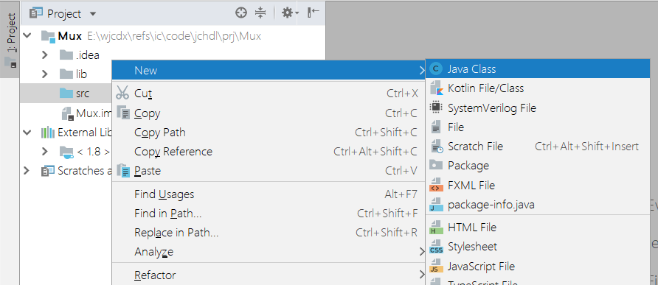Screen dimensions: 658x285
Task: Click the Java Class icon in submenu
Action: point(437,69)
